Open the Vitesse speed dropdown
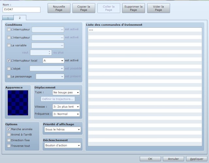 66,107
